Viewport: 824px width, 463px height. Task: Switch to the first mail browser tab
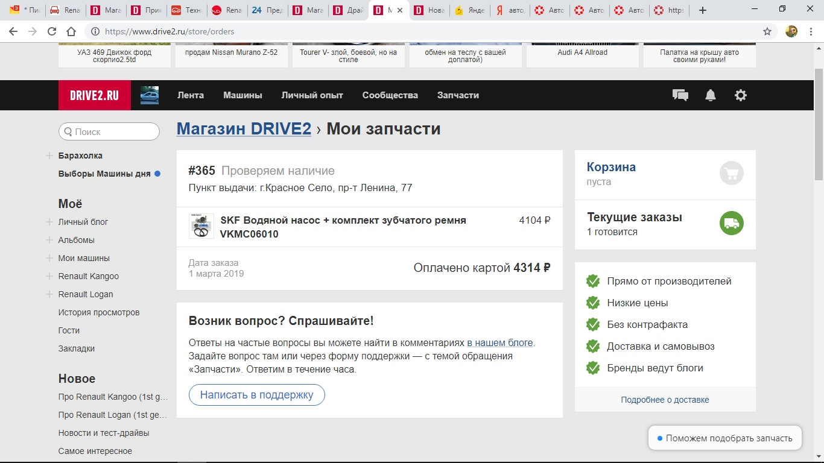(x=25, y=10)
